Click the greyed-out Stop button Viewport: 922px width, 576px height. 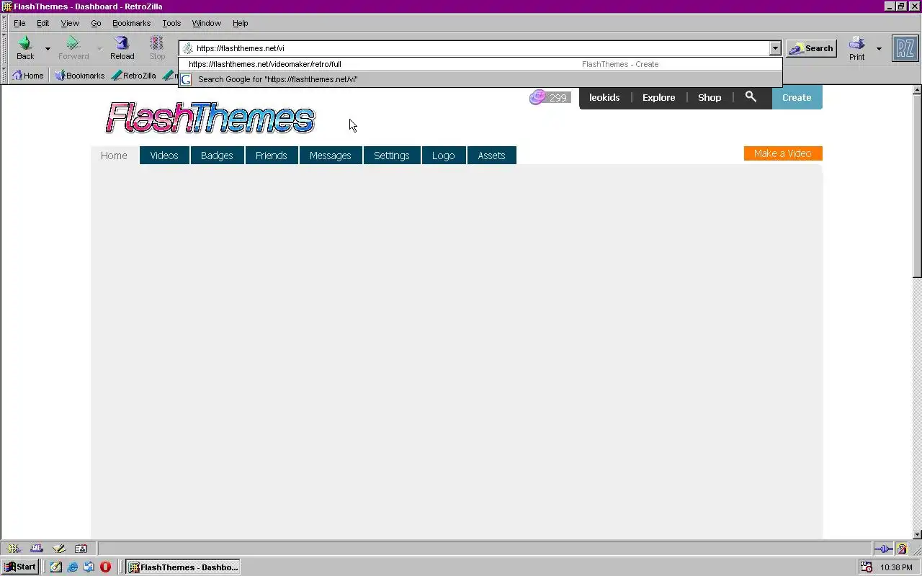coord(157,48)
